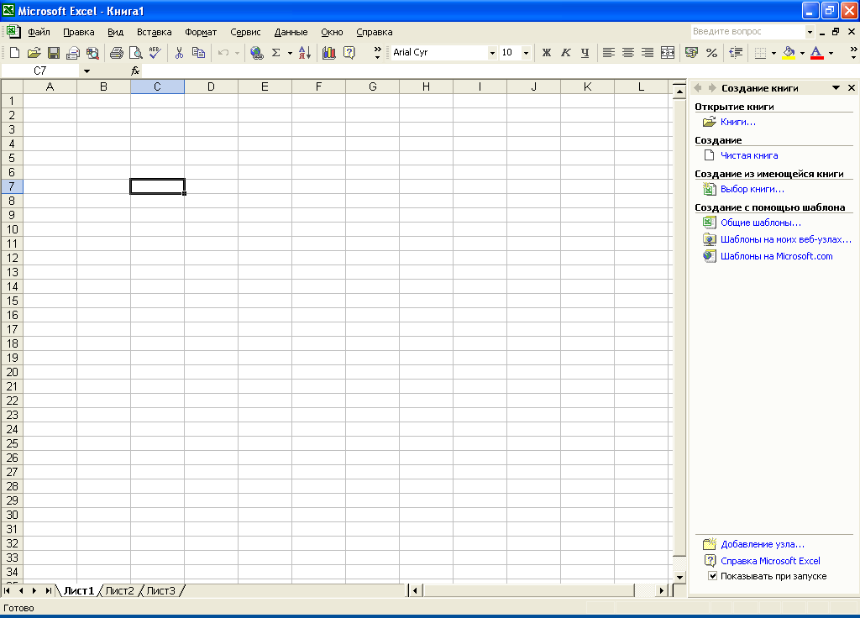Viewport: 860px width, 618px height.
Task: Click 'Шаблоны на Microsoft.com' link
Action: pyautogui.click(x=776, y=256)
